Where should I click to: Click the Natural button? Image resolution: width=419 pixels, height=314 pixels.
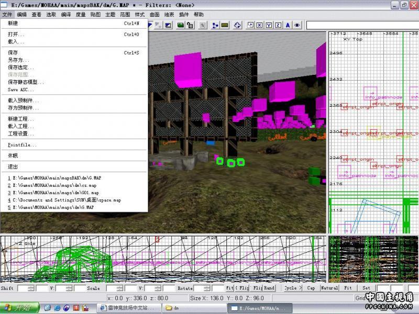(329, 288)
